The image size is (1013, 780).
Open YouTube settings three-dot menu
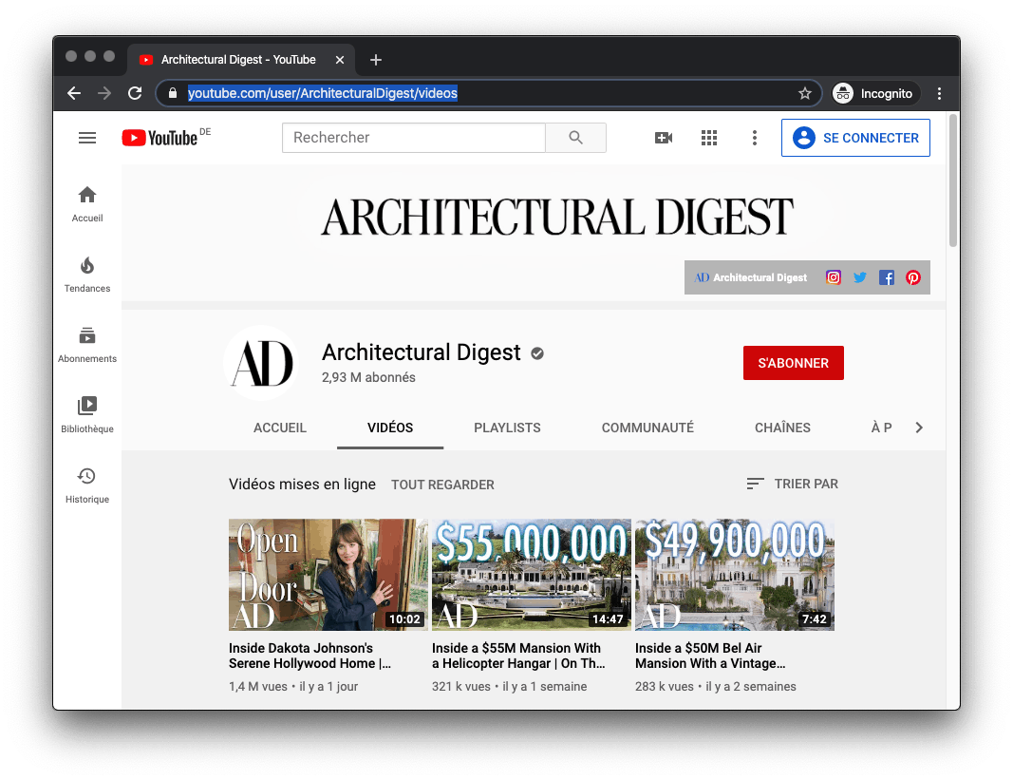click(754, 138)
